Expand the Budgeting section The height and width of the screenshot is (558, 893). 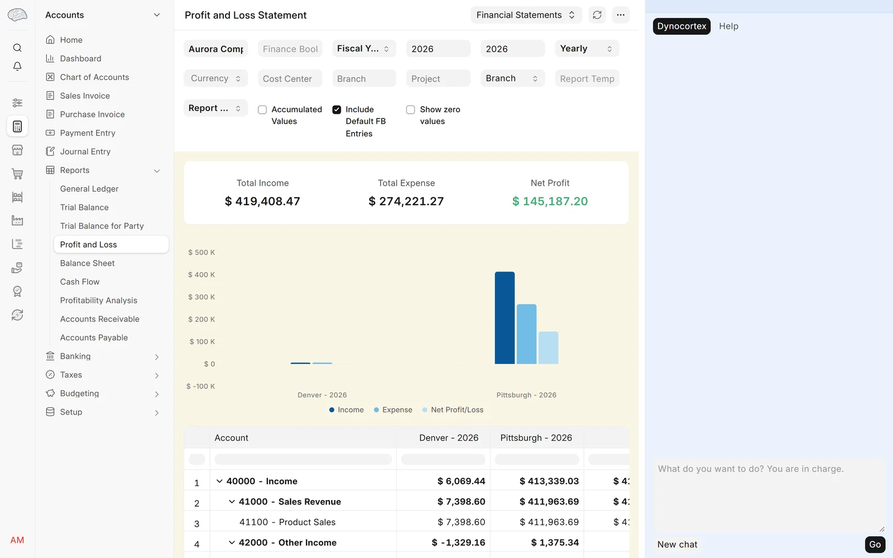[157, 394]
